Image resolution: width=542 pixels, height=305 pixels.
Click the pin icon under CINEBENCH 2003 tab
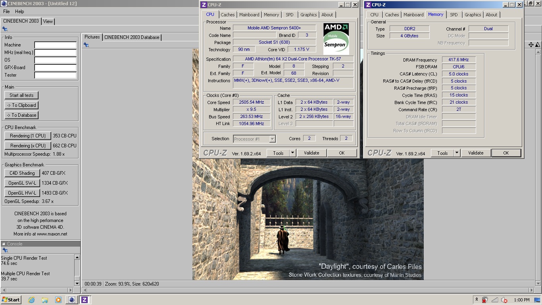(5, 29)
